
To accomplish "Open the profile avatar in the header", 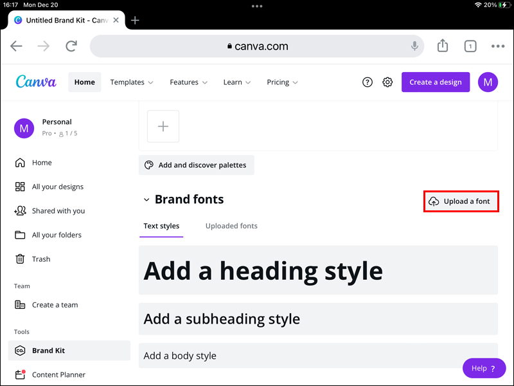I will click(488, 82).
